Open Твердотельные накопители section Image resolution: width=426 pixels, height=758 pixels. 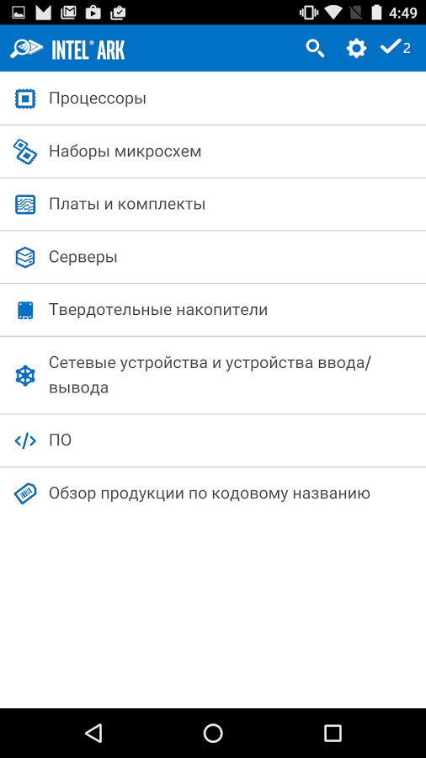tap(213, 310)
